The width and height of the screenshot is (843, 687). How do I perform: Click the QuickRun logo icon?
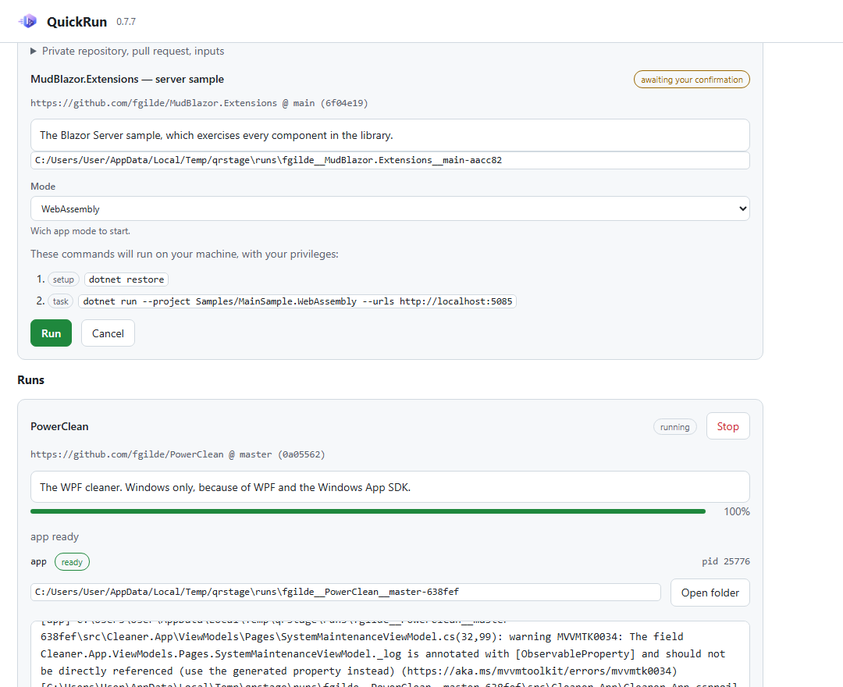(27, 22)
